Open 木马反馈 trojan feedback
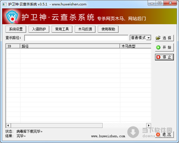Viewport: 179px width, 143px height. [85, 29]
